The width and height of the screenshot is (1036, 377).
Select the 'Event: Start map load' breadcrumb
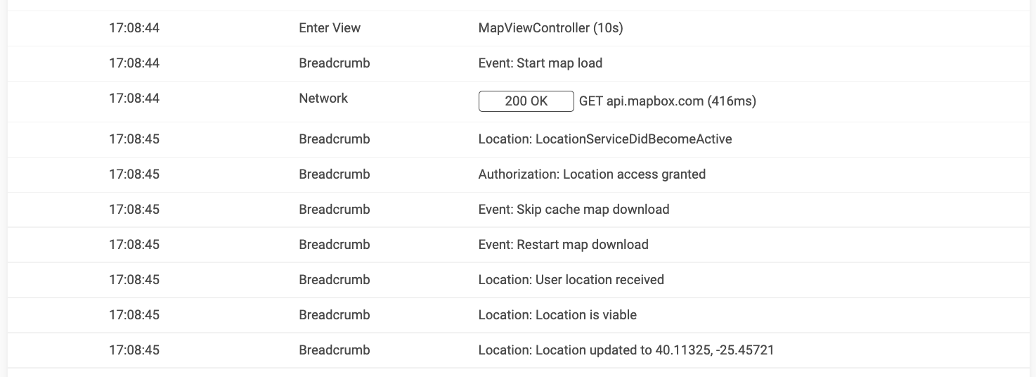(540, 63)
